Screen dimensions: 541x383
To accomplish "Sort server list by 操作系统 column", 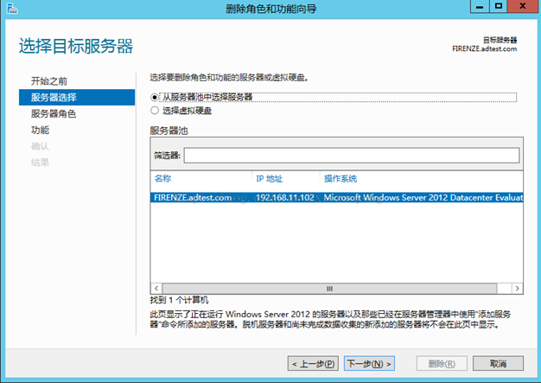I will (x=341, y=179).
